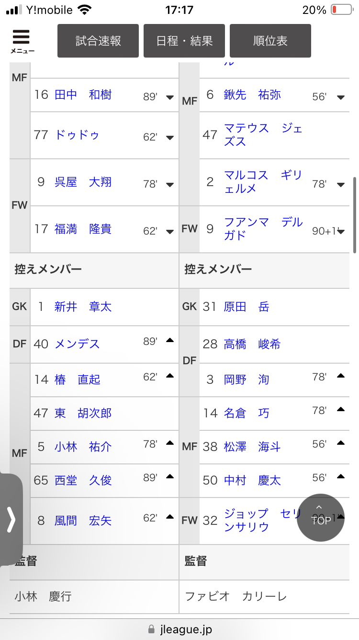The width and height of the screenshot is (359, 640).
Task: Tap the jleague.jp address bar
Action: [x=179, y=629]
